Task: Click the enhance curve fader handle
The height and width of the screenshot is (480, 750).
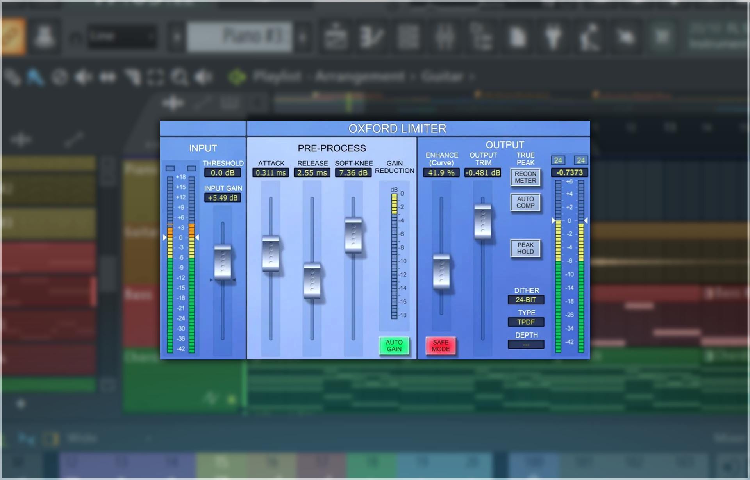Action: (x=441, y=272)
